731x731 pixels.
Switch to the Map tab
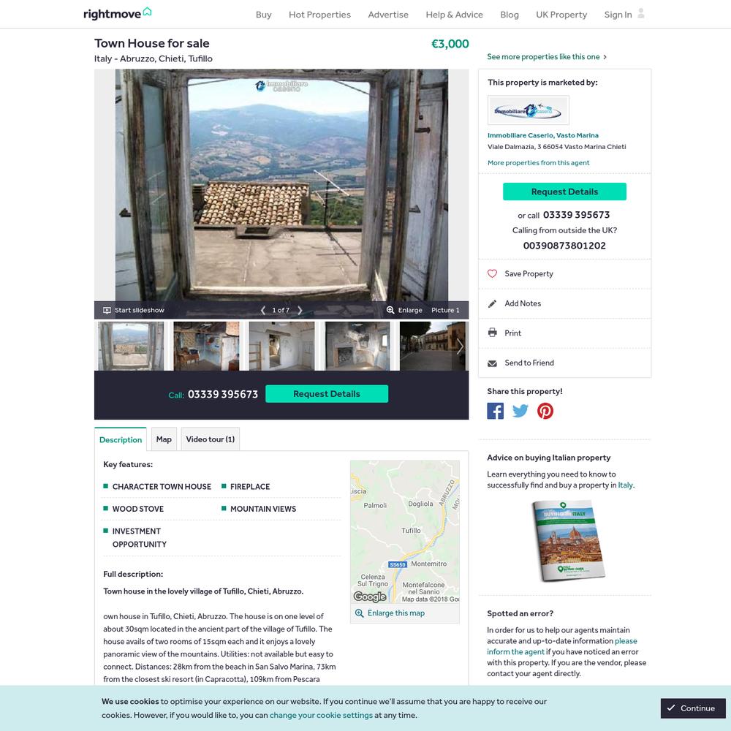tap(164, 439)
